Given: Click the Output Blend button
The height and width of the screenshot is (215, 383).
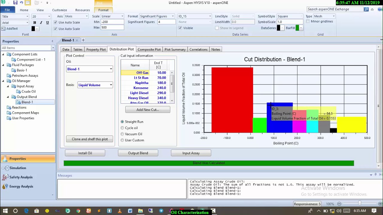Looking at the screenshot, I should point(138,153).
